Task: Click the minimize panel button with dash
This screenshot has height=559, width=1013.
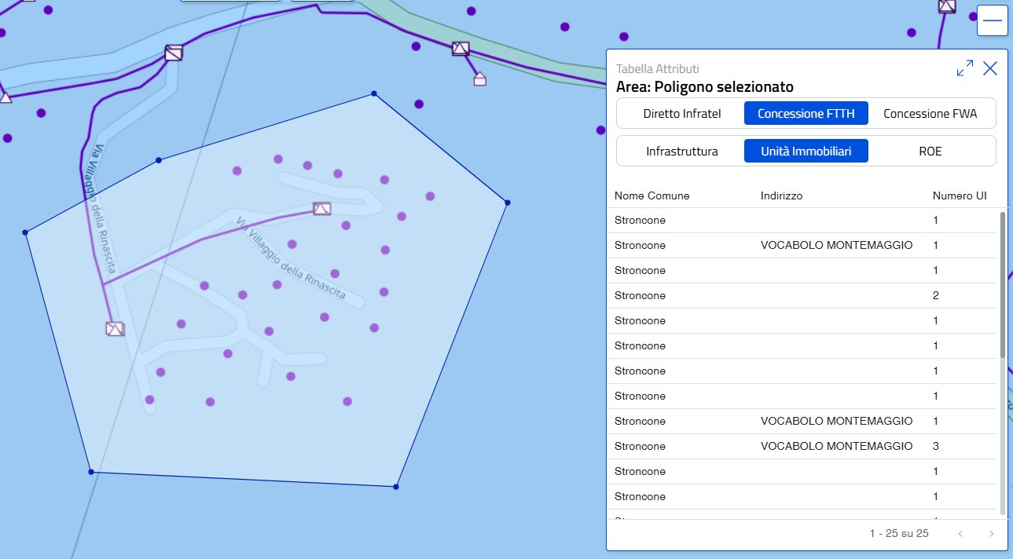Action: pyautogui.click(x=992, y=21)
